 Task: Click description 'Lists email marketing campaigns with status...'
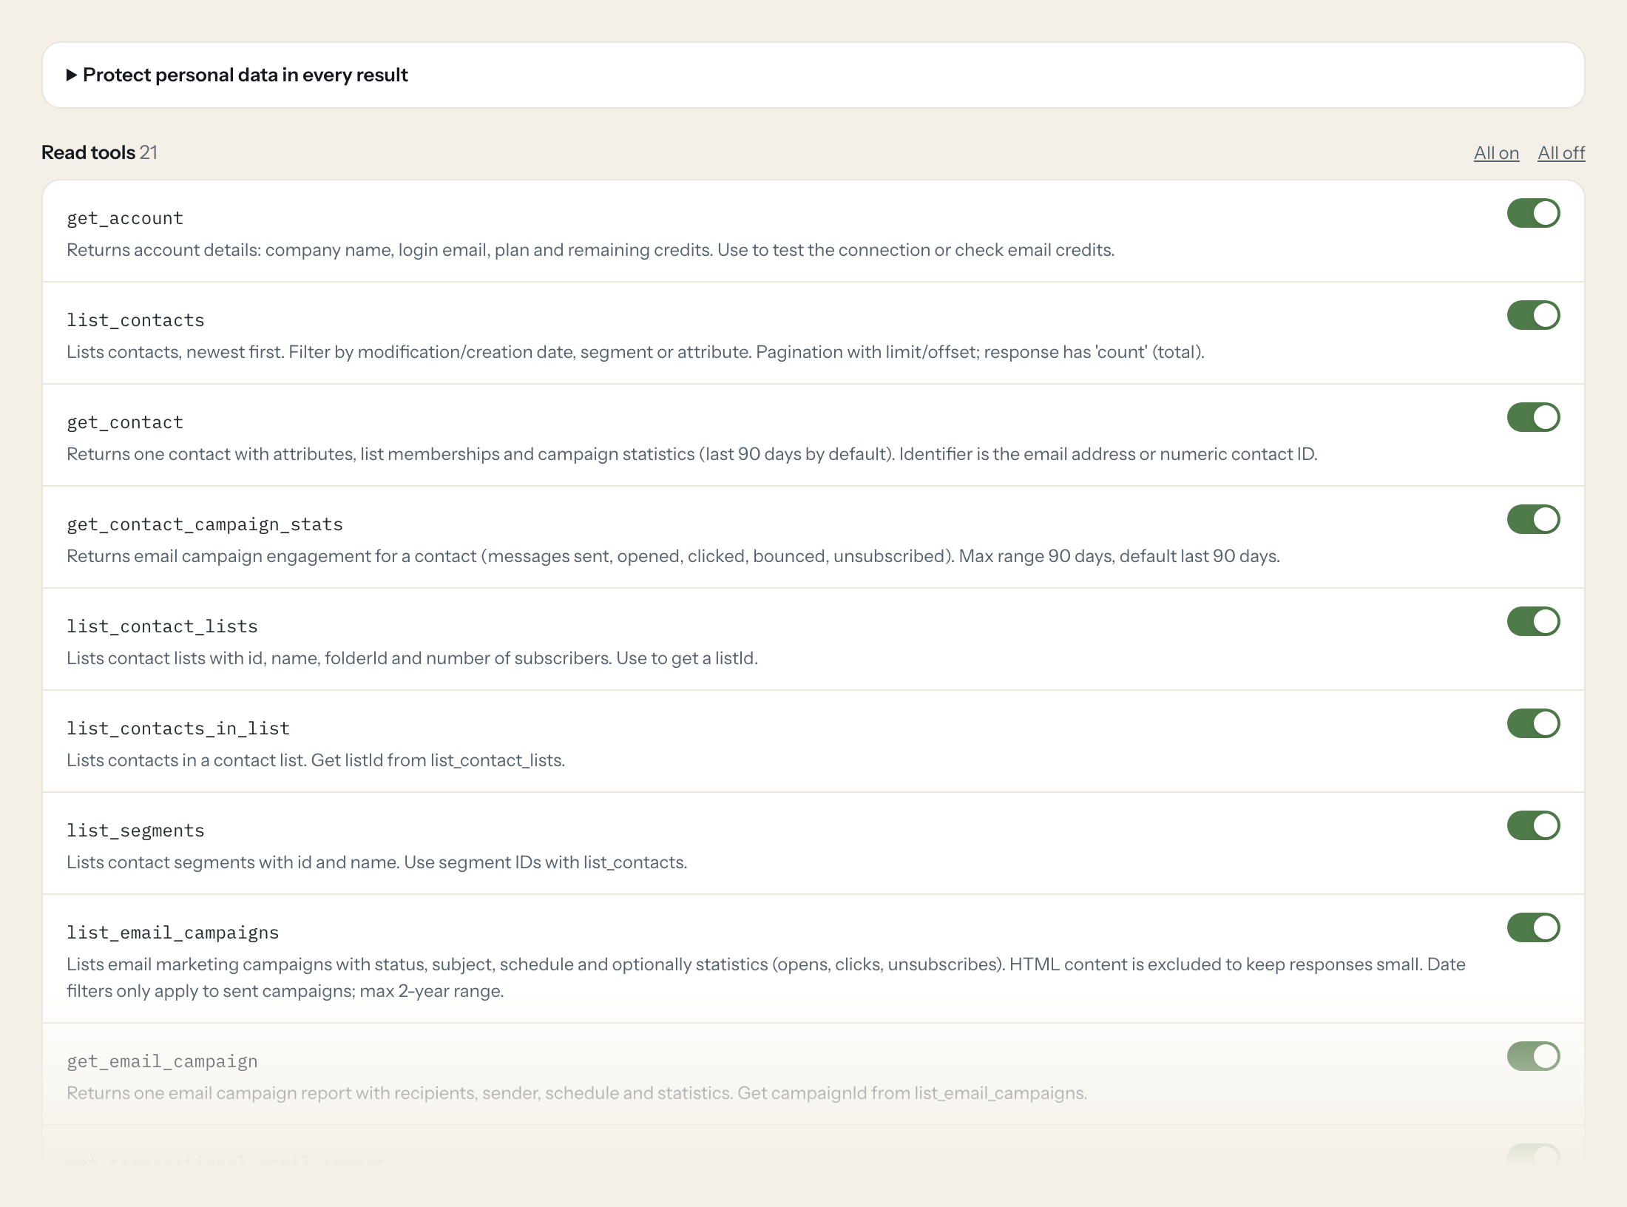pyautogui.click(x=766, y=978)
